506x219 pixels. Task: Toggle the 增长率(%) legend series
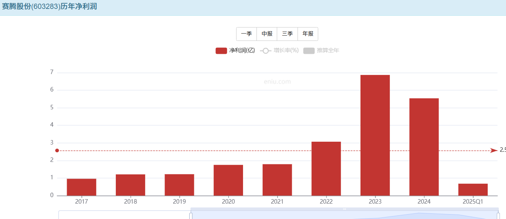click(x=279, y=51)
